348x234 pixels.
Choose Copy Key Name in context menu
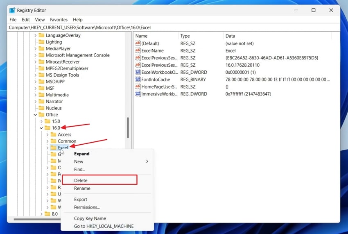(107, 218)
